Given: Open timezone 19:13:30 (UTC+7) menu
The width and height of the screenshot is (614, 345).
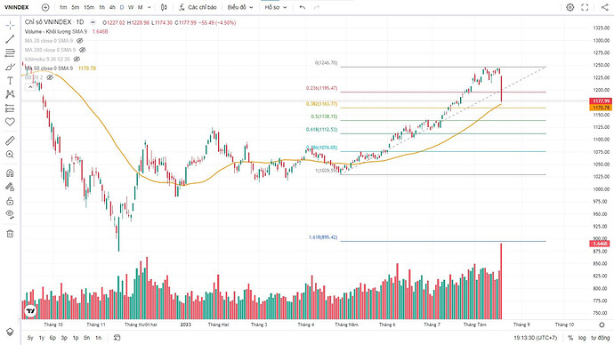Looking at the screenshot, I should coord(536,338).
